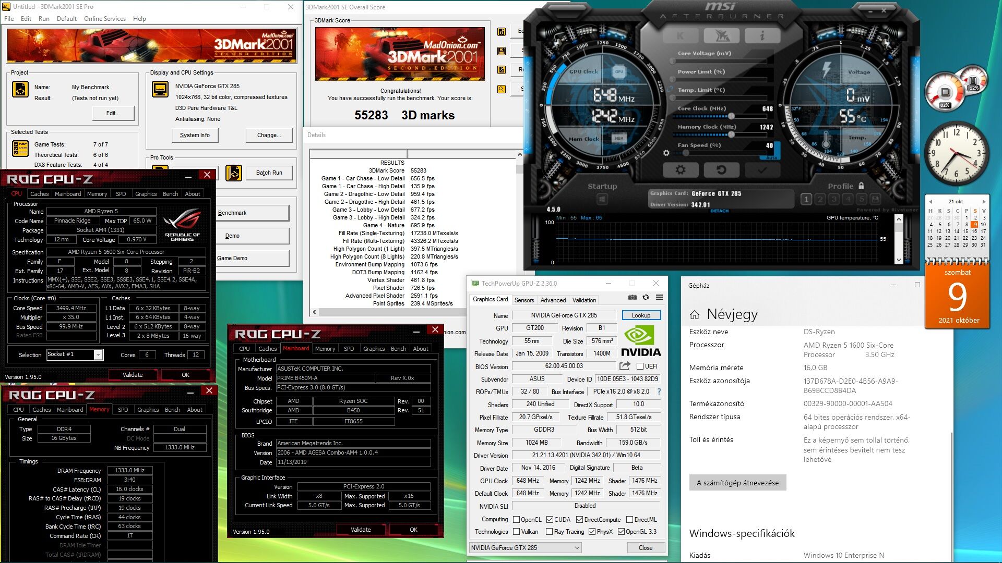Toggle Vulkan checkbox in GPU-Z
The image size is (1002, 563).
[516, 532]
